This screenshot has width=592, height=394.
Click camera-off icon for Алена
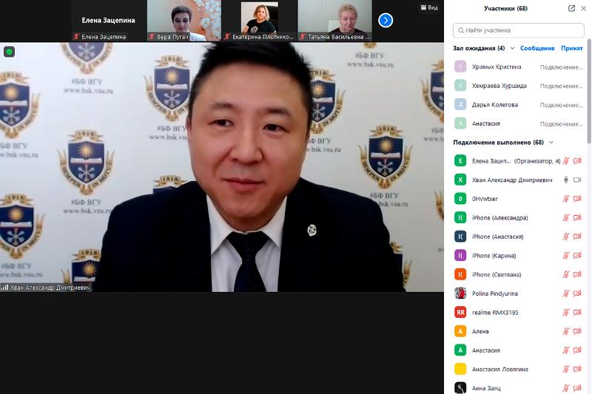click(x=577, y=331)
